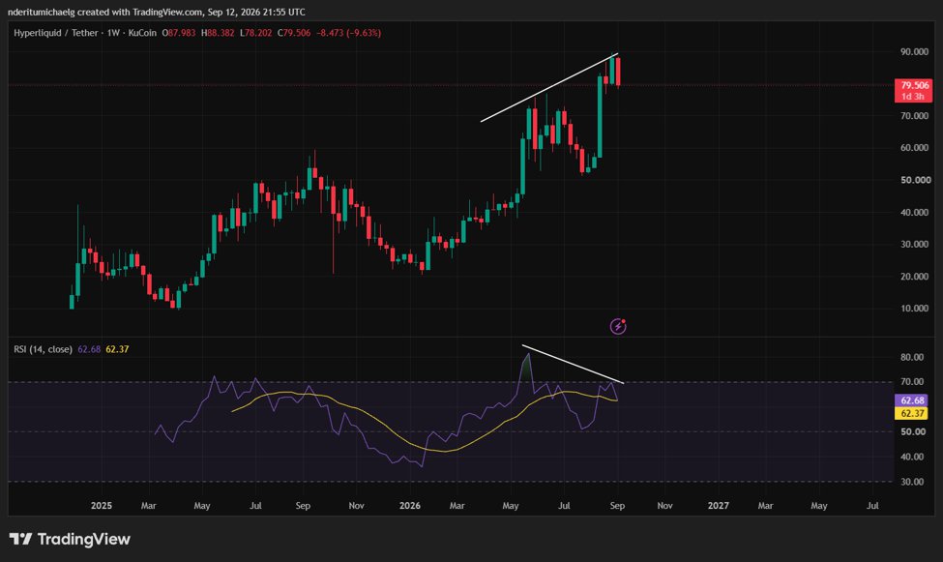
Task: Click the Sep 2026 time axis label
Action: click(x=617, y=506)
